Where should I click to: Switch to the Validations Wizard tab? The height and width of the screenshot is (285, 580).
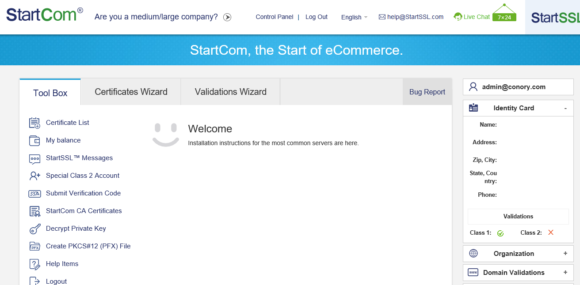[231, 92]
